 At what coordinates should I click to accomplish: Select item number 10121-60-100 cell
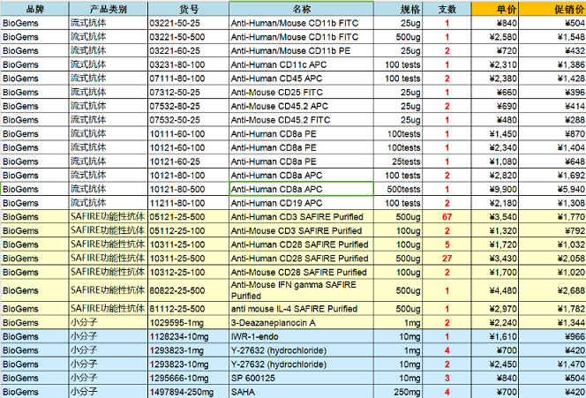tap(188, 147)
